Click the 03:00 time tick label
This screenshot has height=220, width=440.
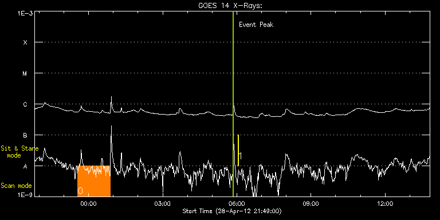point(163,203)
